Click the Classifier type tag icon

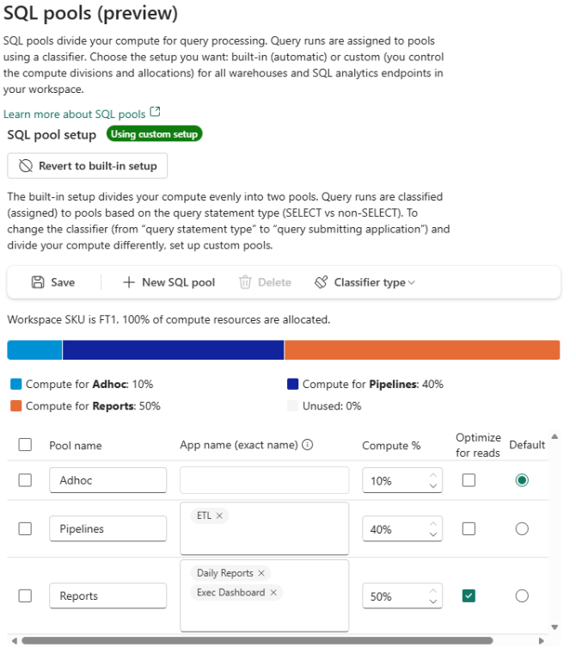[x=322, y=282]
